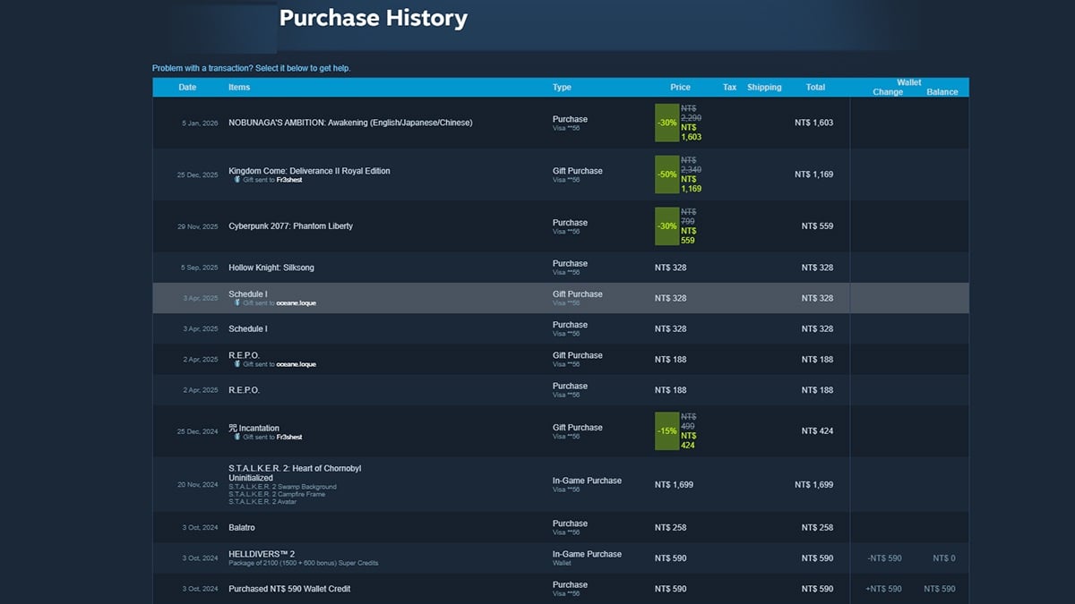Click the date '25 Dec, 2024'
Viewport: 1075px width, 604px height.
tap(197, 430)
